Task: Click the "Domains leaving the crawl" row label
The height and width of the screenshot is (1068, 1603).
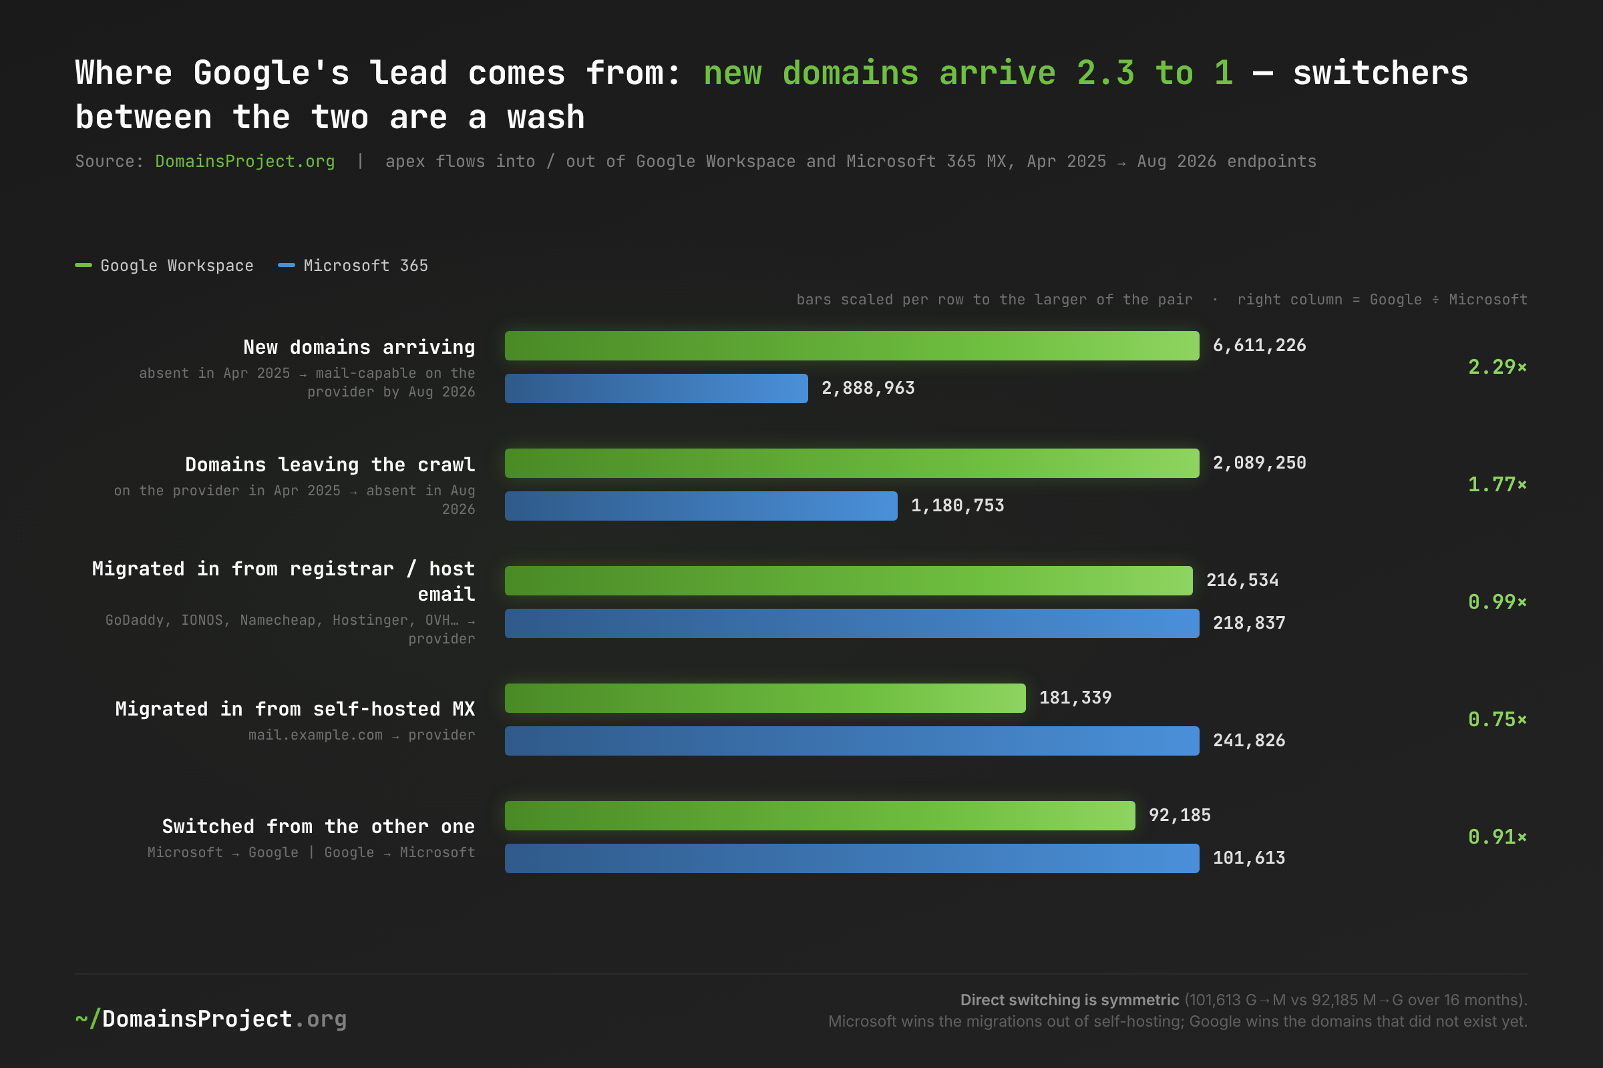Action: pos(330,465)
